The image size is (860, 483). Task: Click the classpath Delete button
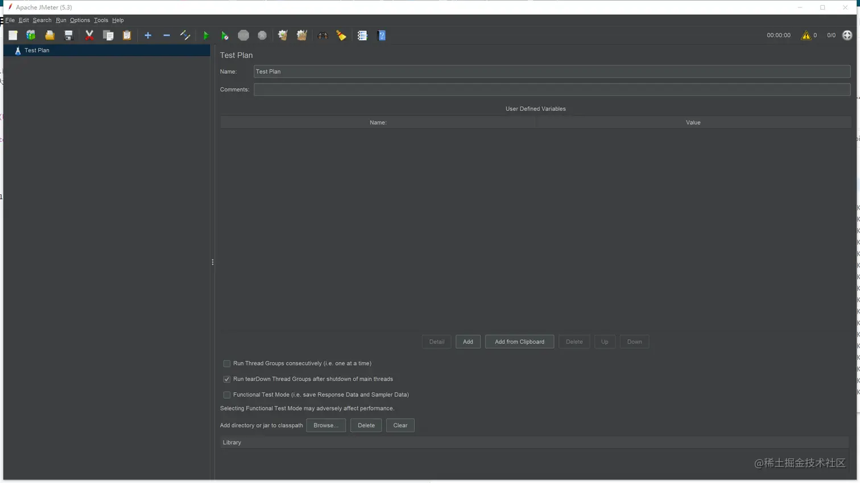tap(366, 425)
